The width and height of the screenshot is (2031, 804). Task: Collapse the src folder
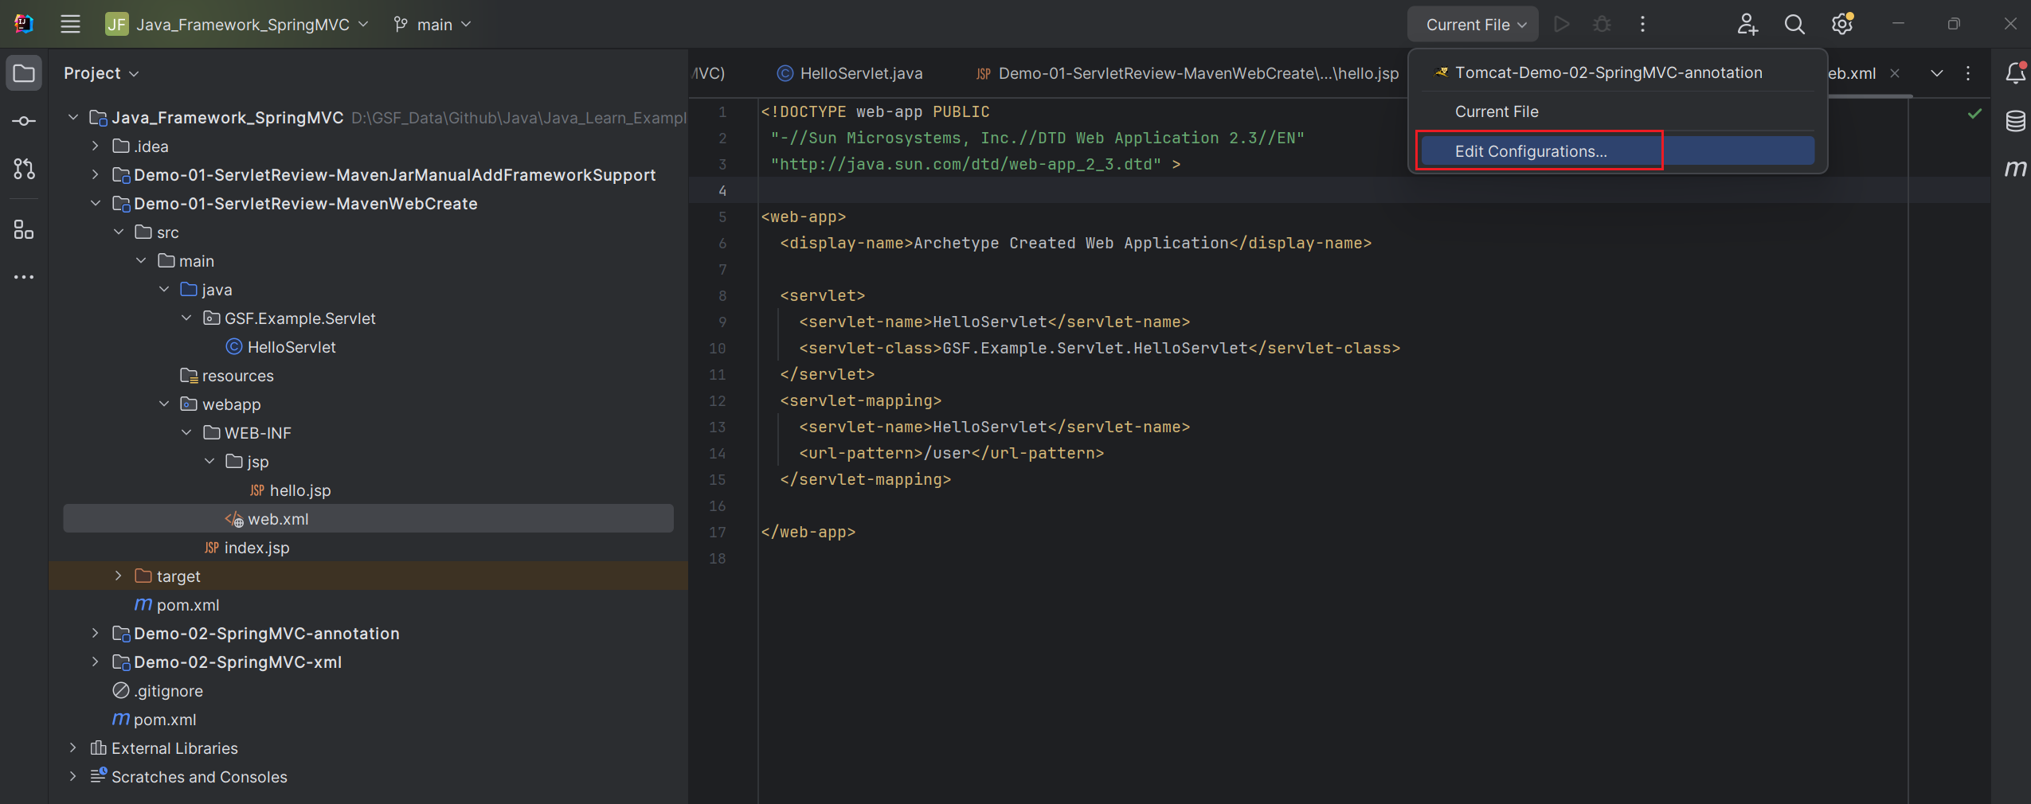coord(119,232)
